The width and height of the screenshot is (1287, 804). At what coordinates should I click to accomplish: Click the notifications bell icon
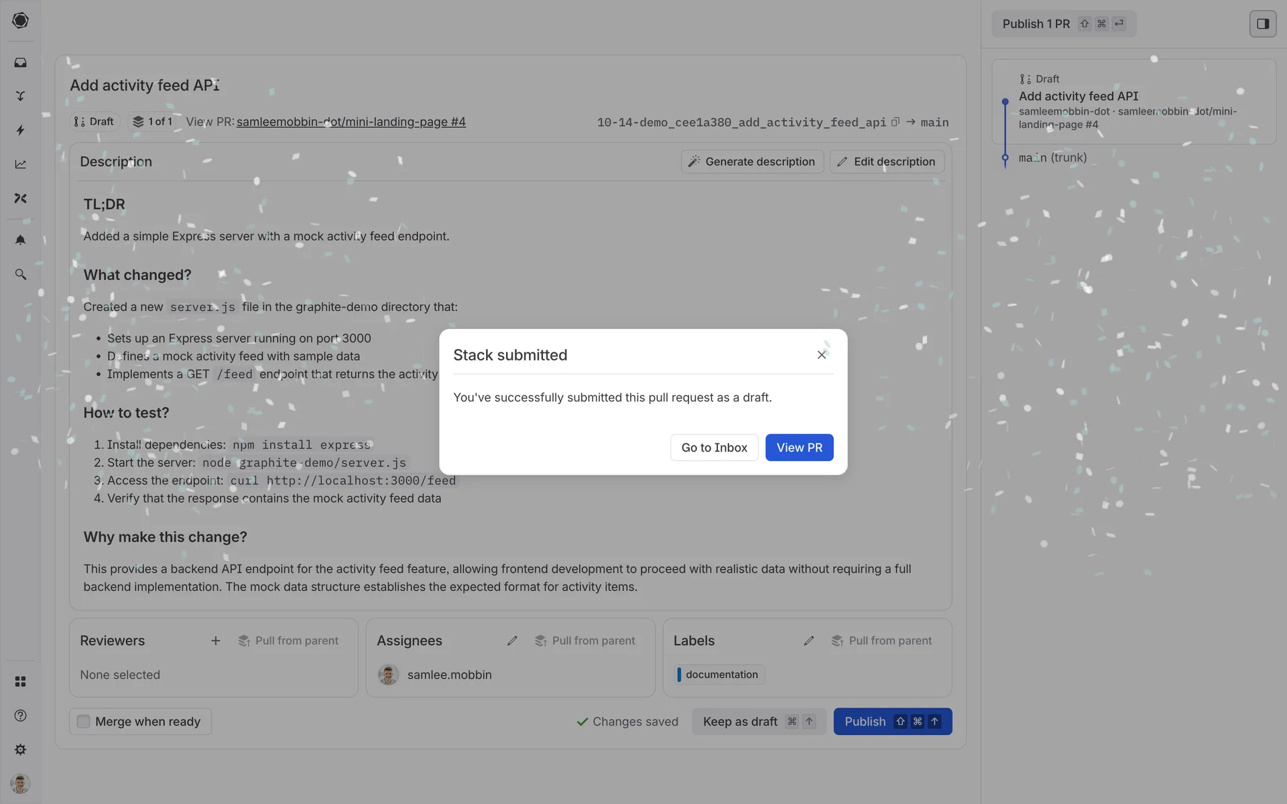pos(20,240)
